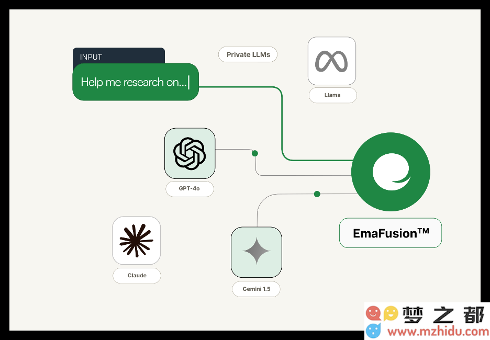Click the yellow smiley face watermark icon
The height and width of the screenshot is (340, 490).
click(391, 313)
